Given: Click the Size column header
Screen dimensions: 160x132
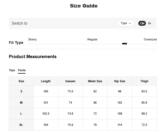Looking at the screenshot, I should [21, 81].
